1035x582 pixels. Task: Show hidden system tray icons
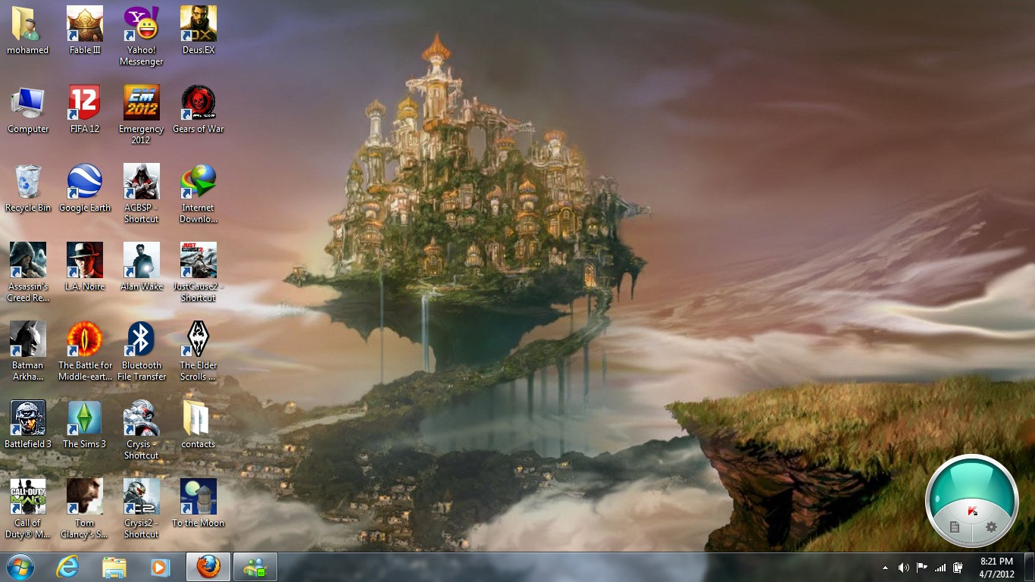885,567
